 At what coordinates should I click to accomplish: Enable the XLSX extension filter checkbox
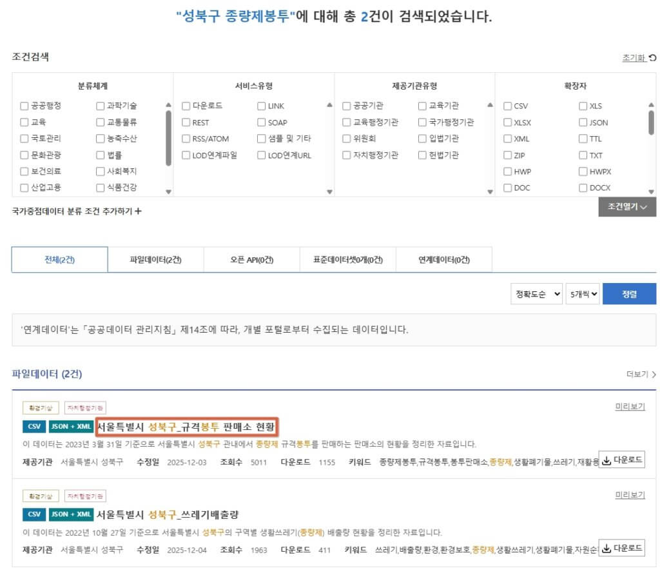point(507,122)
